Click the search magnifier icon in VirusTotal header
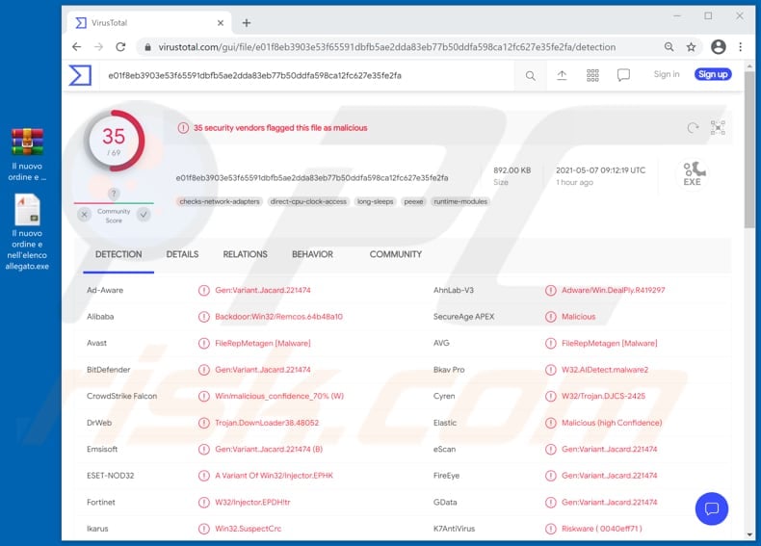 pyautogui.click(x=531, y=76)
